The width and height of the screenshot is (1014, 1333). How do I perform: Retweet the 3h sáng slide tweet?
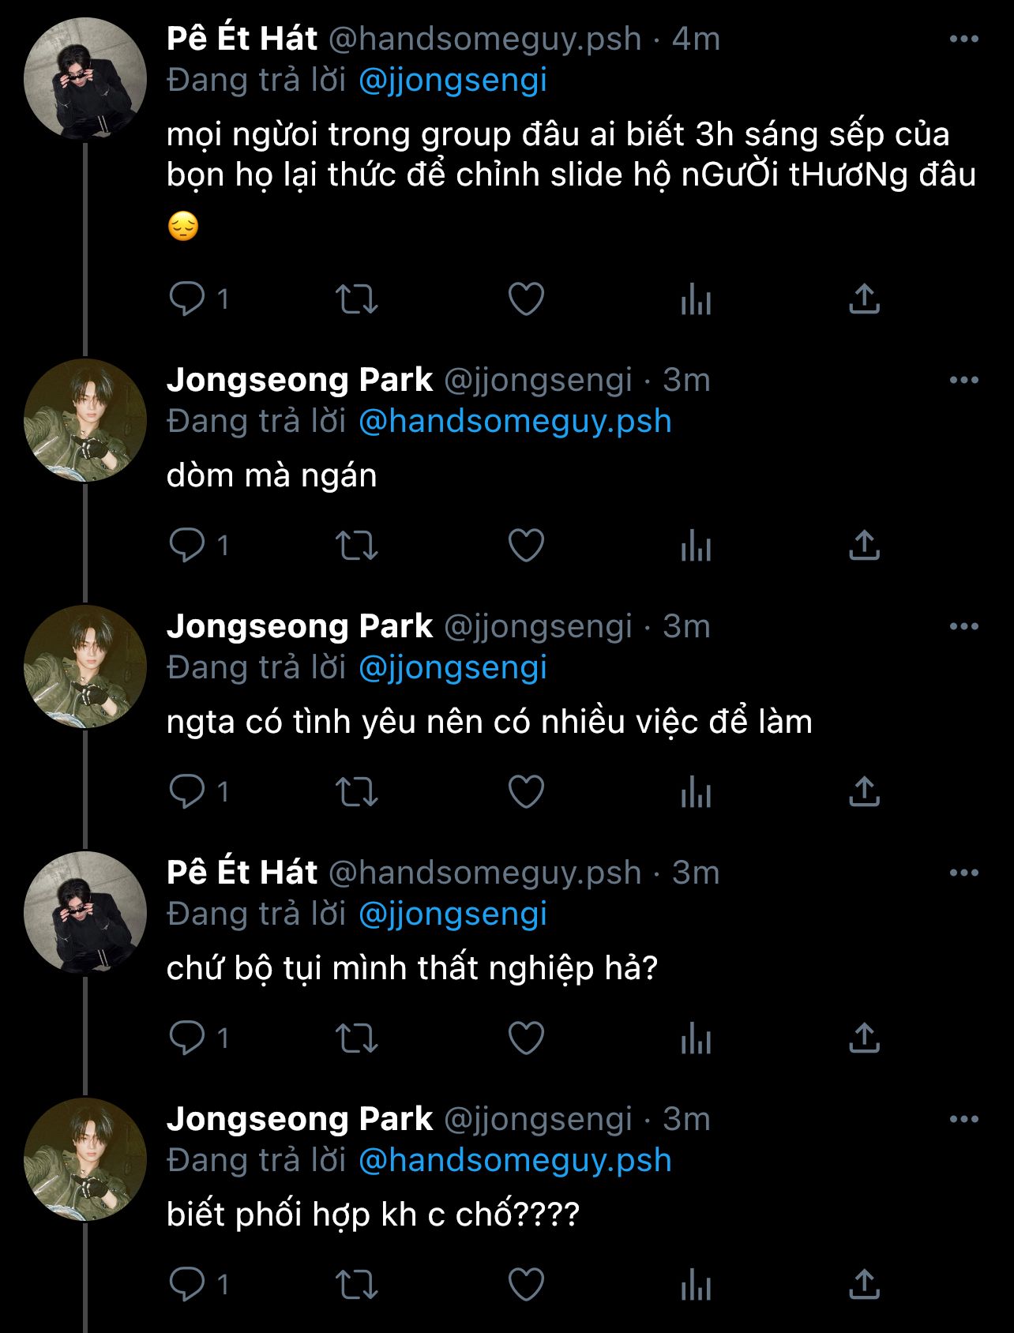pos(357,299)
